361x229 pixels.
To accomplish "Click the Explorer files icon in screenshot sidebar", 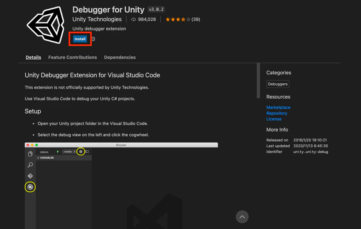I will (x=30, y=154).
